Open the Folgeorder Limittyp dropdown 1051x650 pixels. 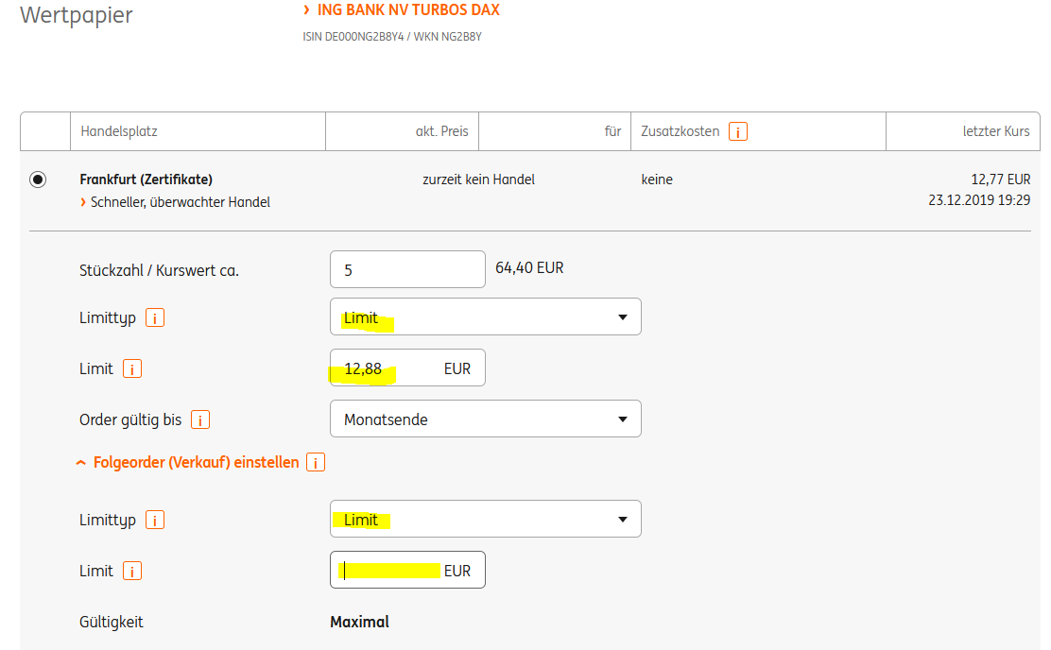485,519
